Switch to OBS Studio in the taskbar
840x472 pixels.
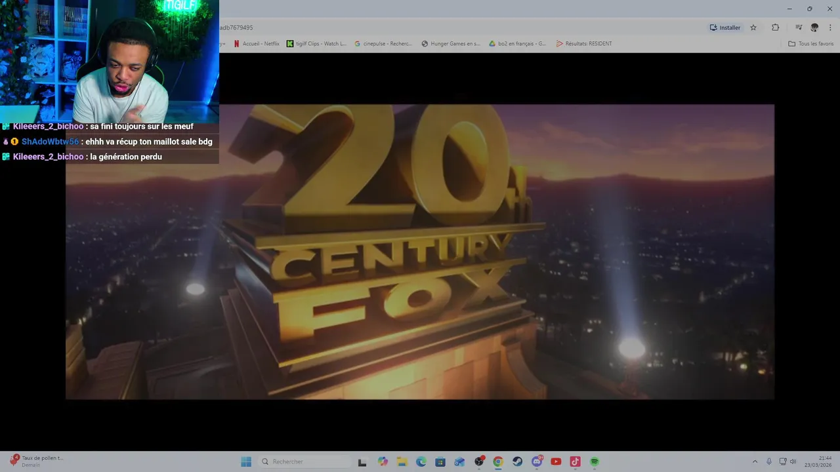coord(479,462)
